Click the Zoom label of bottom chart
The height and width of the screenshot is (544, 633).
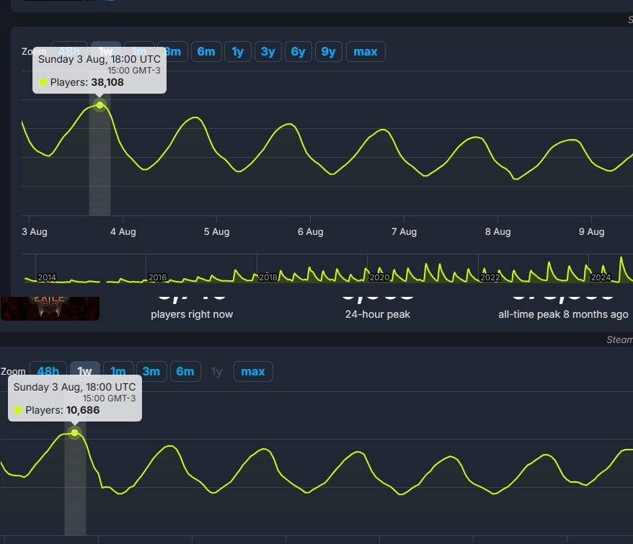(13, 371)
